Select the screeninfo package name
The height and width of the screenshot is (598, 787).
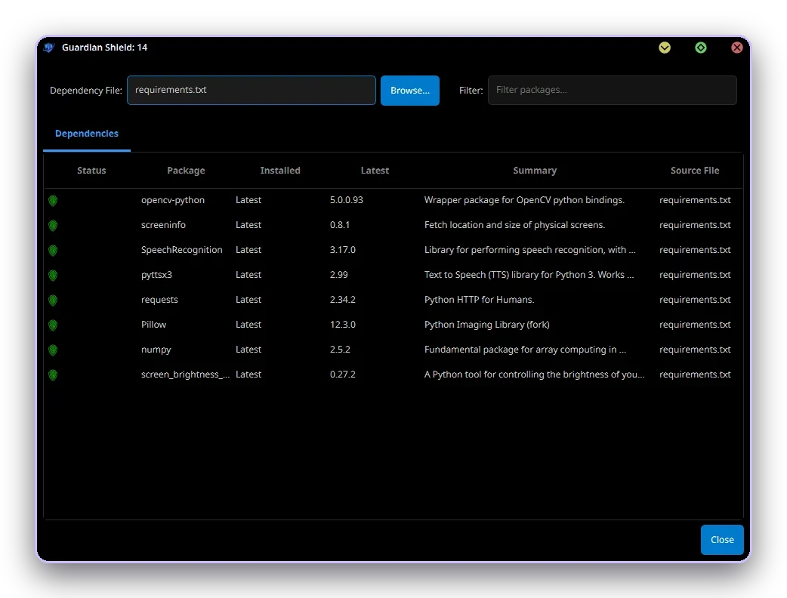point(163,225)
